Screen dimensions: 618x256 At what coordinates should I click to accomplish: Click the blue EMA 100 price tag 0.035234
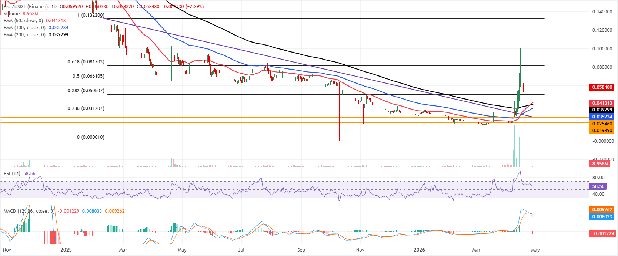tap(602, 117)
